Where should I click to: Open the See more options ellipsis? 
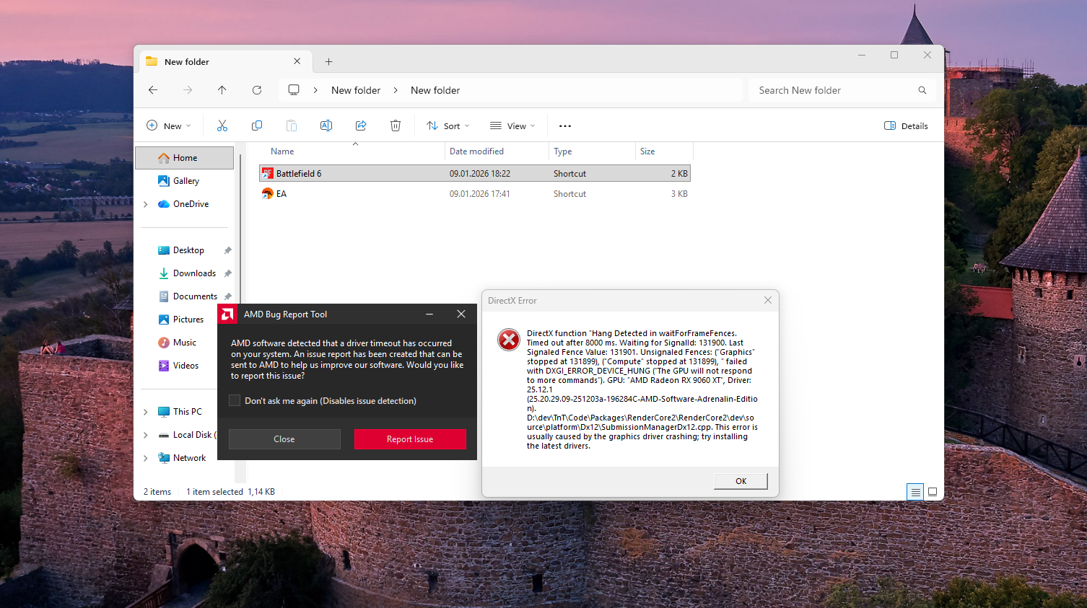[x=565, y=125]
